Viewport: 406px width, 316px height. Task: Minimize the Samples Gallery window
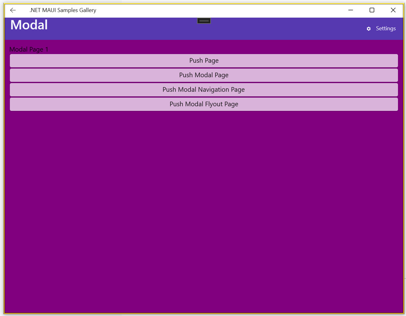[x=351, y=10]
